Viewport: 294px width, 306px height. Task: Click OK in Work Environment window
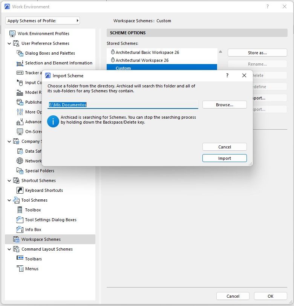coord(270,296)
